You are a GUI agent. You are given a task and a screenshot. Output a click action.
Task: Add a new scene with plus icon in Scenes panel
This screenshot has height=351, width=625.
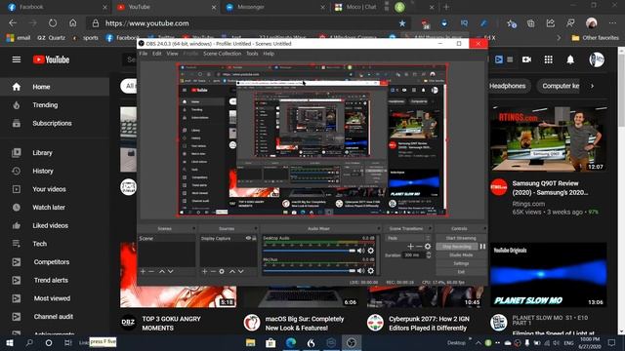click(x=143, y=271)
